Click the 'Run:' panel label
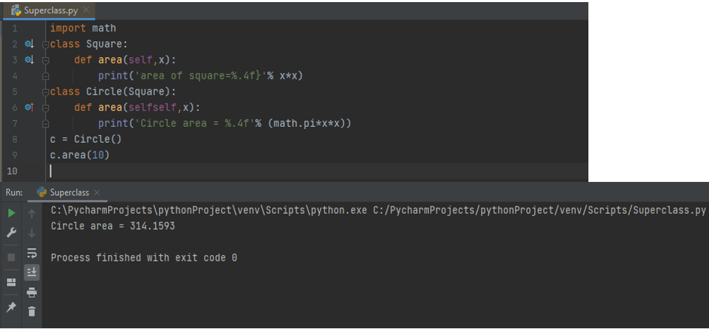 [x=14, y=192]
